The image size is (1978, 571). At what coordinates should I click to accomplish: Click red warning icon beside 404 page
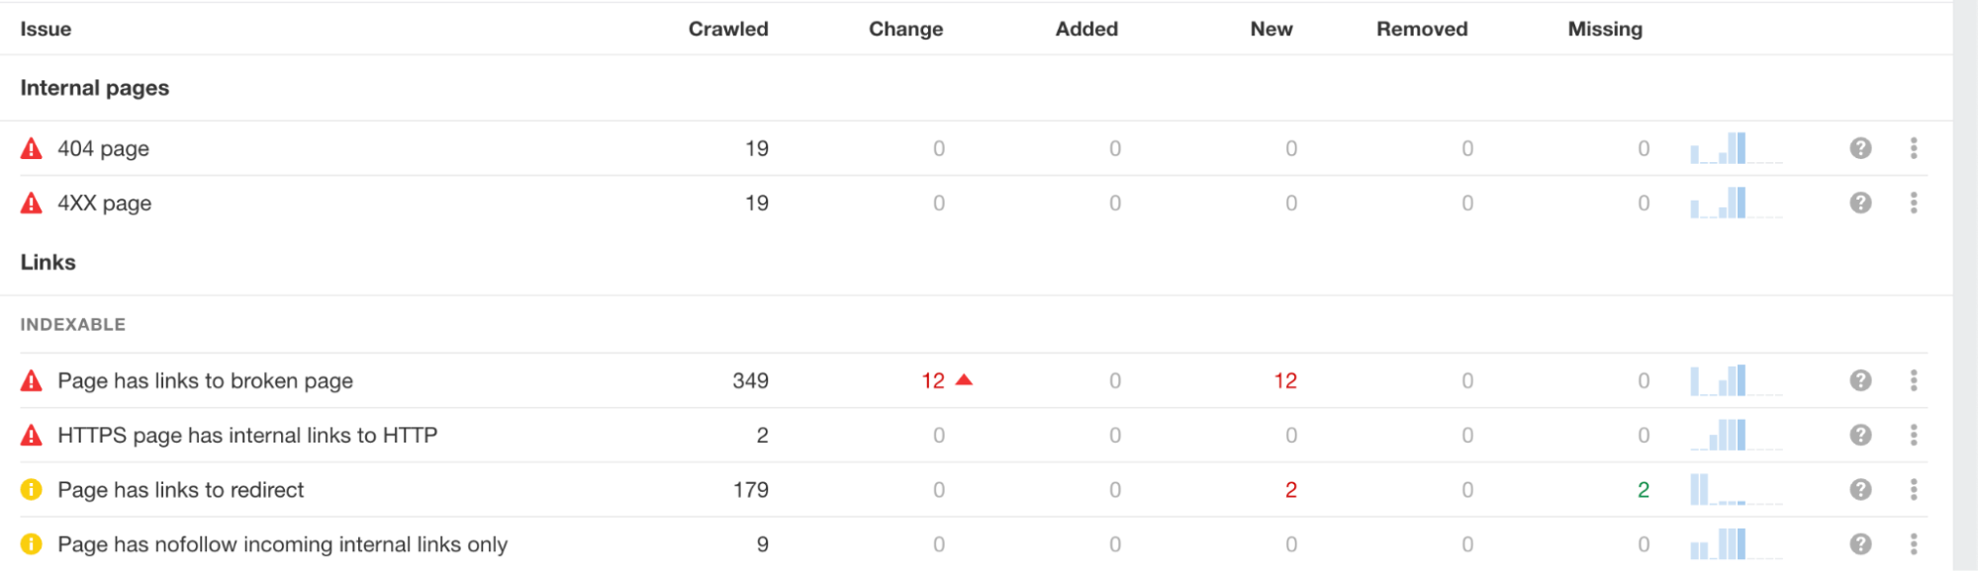[x=32, y=148]
